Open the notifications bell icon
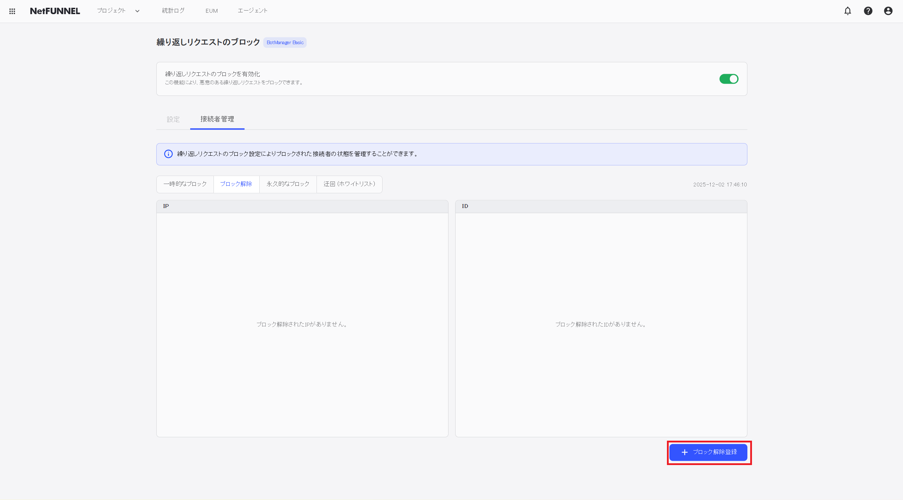 (x=847, y=11)
